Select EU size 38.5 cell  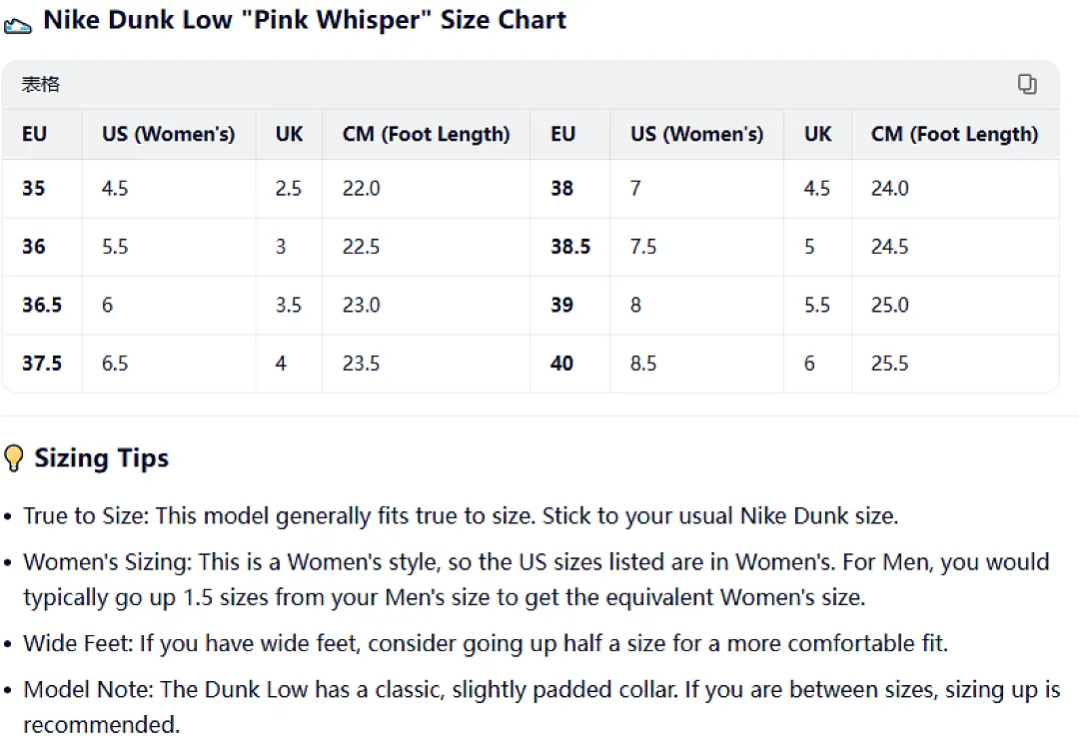pos(570,247)
